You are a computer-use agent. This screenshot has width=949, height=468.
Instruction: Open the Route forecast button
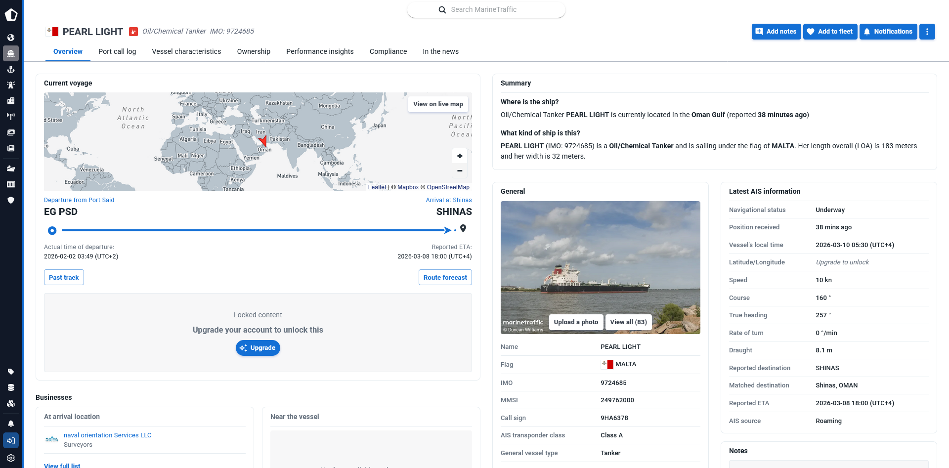(445, 277)
